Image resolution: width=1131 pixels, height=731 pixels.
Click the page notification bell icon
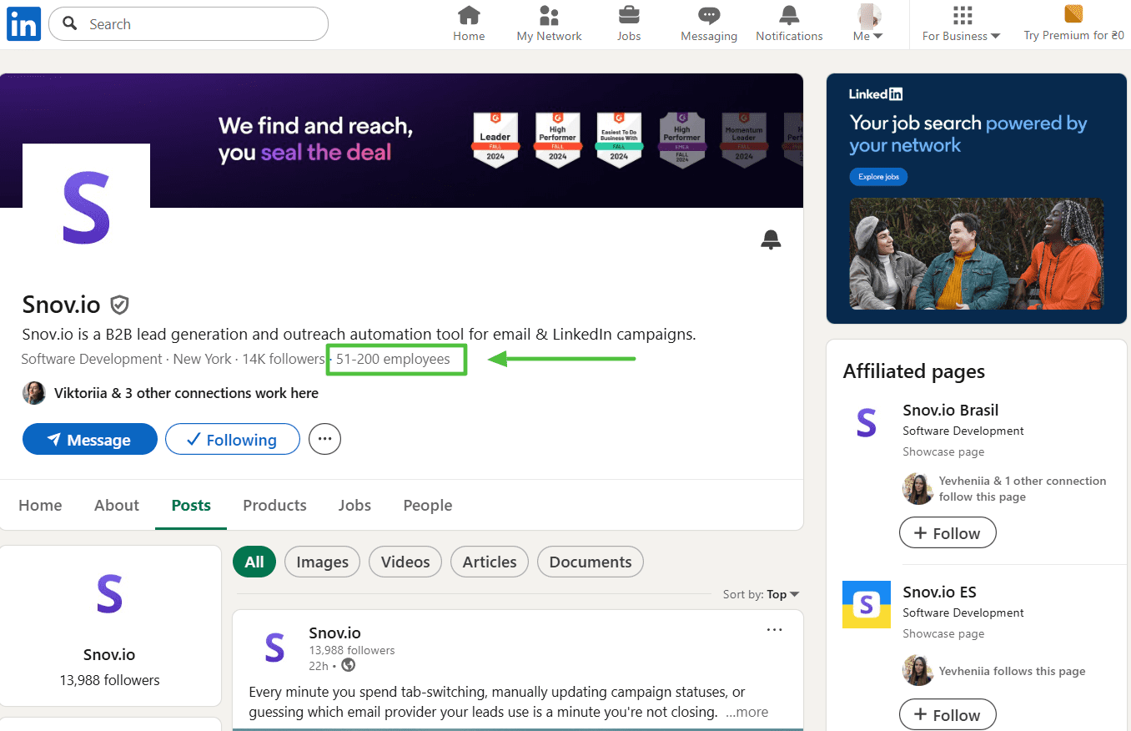point(771,240)
